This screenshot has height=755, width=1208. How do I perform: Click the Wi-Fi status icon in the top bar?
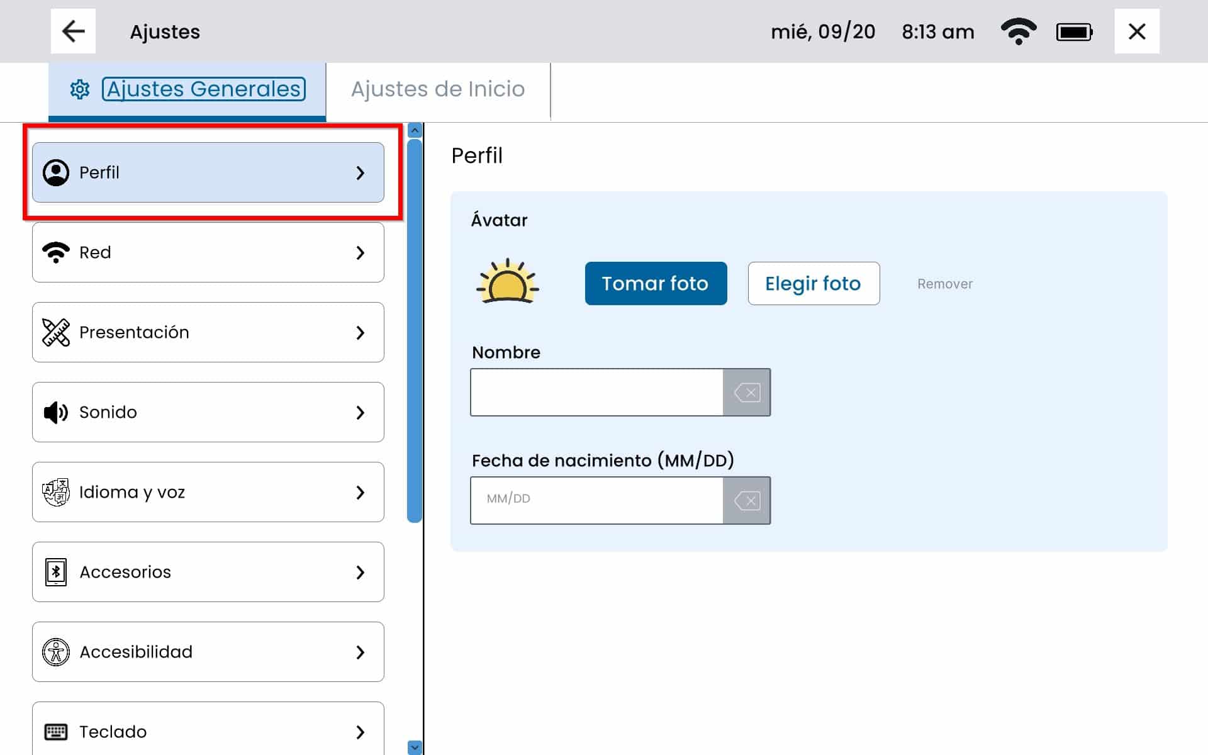(1018, 31)
